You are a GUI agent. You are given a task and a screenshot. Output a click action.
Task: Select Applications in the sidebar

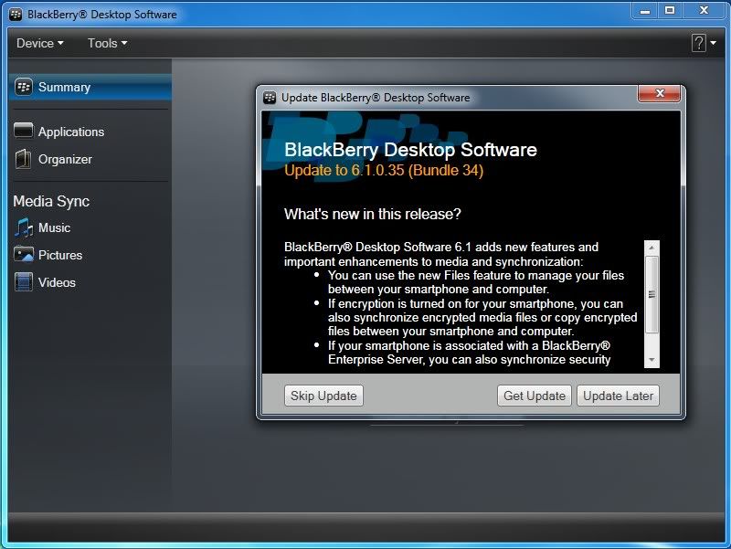[71, 132]
